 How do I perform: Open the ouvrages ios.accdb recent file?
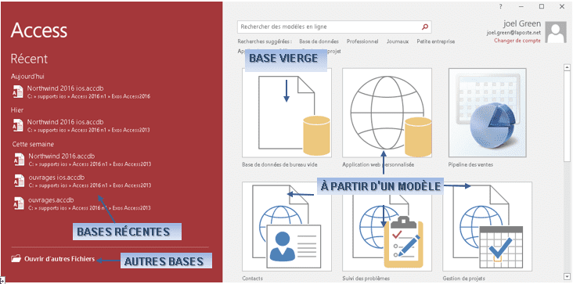pyautogui.click(x=82, y=181)
